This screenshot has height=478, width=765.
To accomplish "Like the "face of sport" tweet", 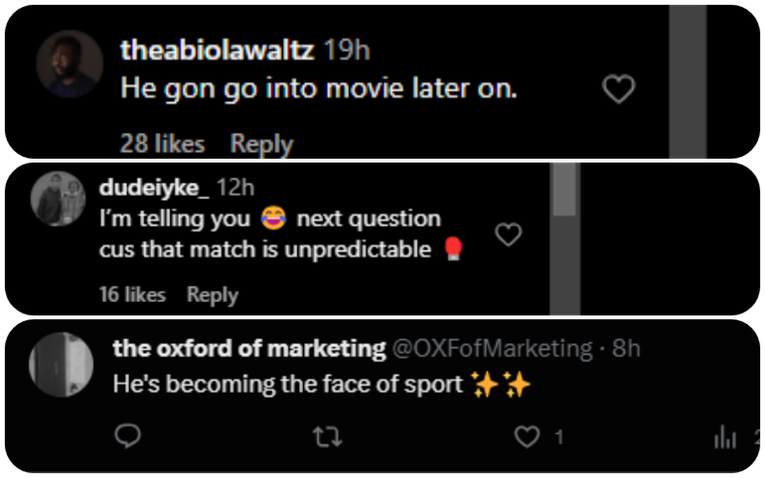I will pyautogui.click(x=530, y=436).
